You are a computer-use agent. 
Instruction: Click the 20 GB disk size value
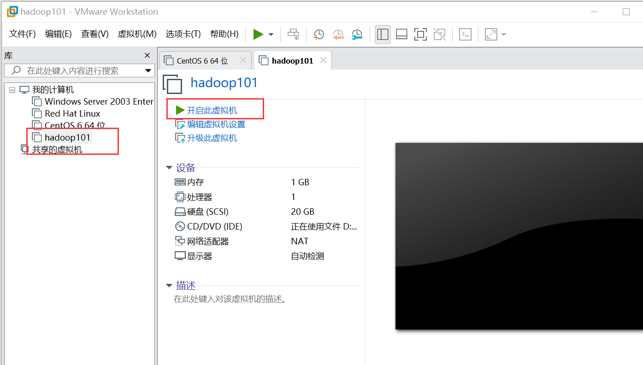click(x=302, y=212)
